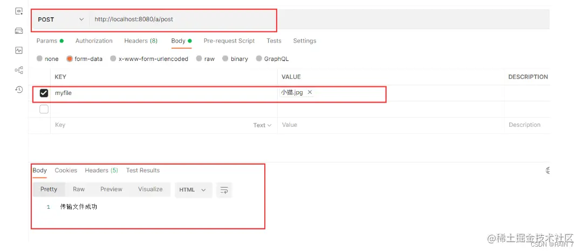Open the Tests tab
The height and width of the screenshot is (252, 582).
tap(274, 41)
